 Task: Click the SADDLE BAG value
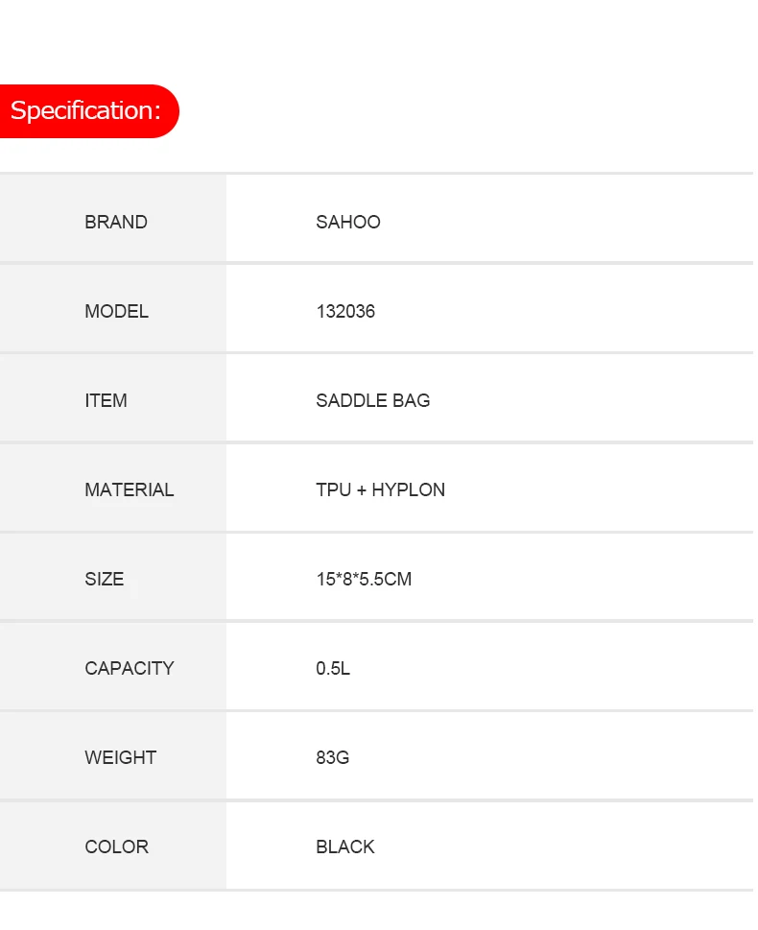click(x=372, y=400)
